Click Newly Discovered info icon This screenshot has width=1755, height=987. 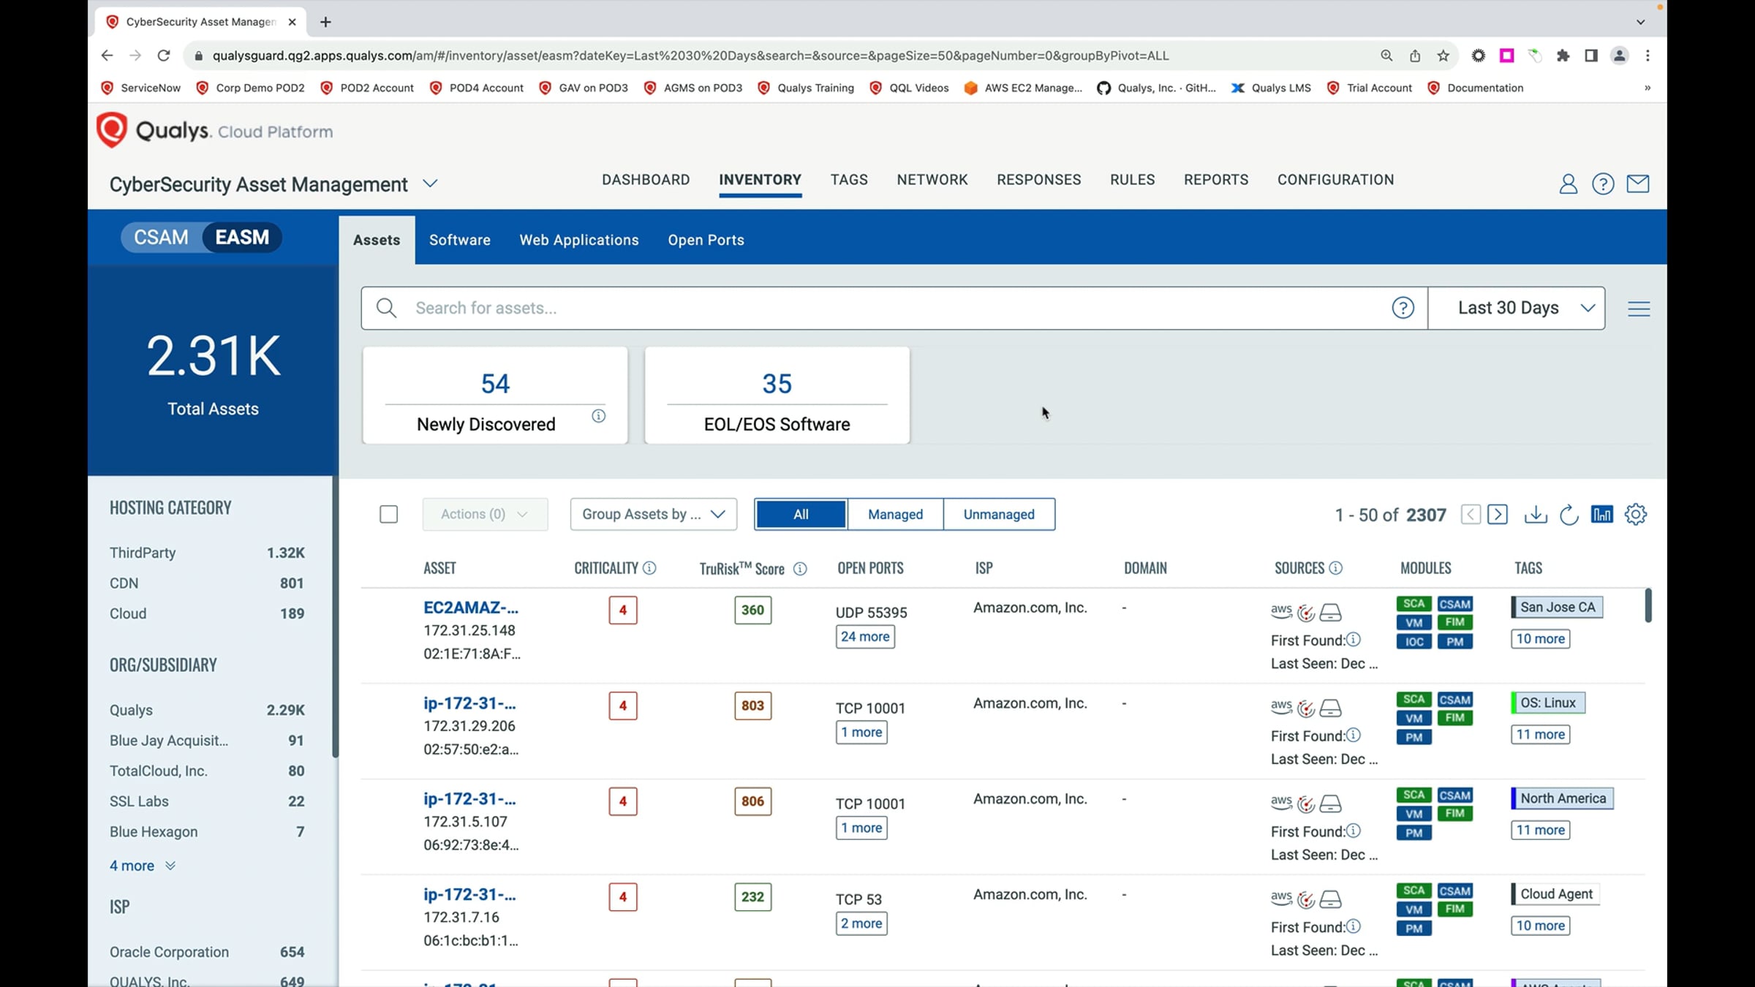pyautogui.click(x=598, y=416)
